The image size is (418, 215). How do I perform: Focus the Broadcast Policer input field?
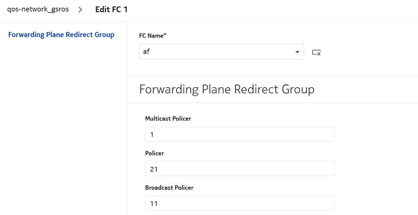tap(240, 203)
